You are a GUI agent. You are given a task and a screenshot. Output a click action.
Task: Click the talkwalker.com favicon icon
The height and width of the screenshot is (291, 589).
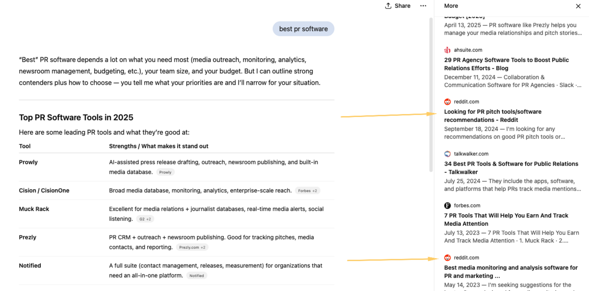pyautogui.click(x=447, y=154)
